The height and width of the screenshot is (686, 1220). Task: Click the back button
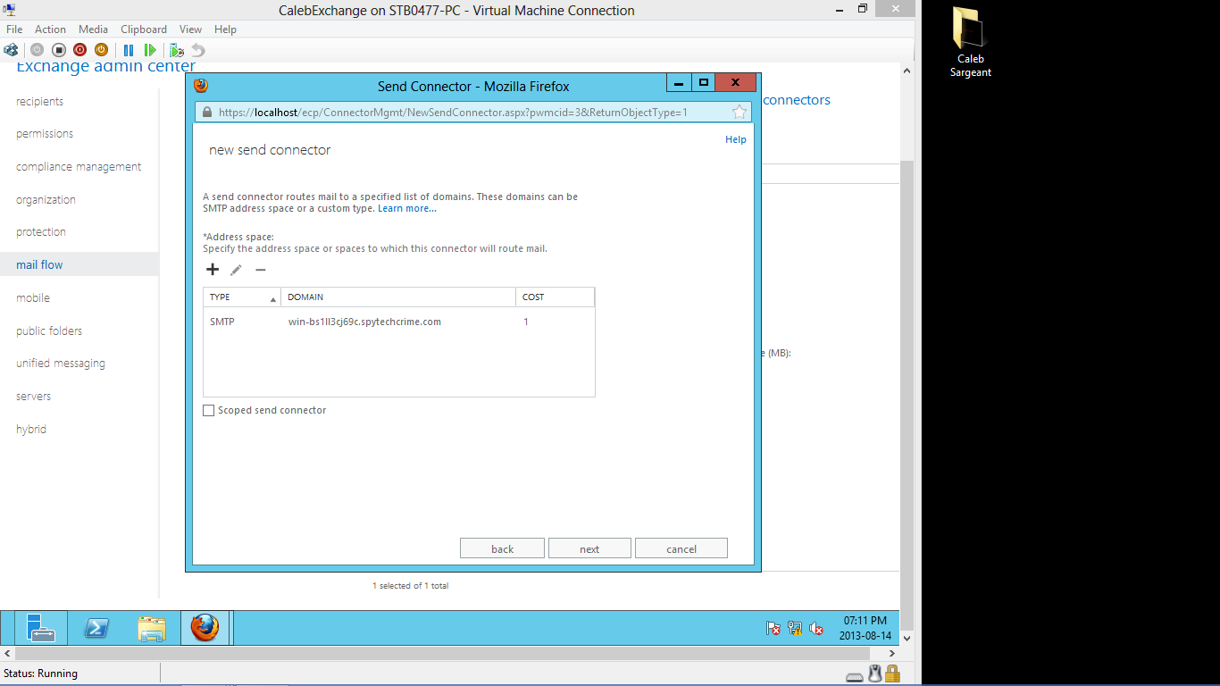click(502, 548)
